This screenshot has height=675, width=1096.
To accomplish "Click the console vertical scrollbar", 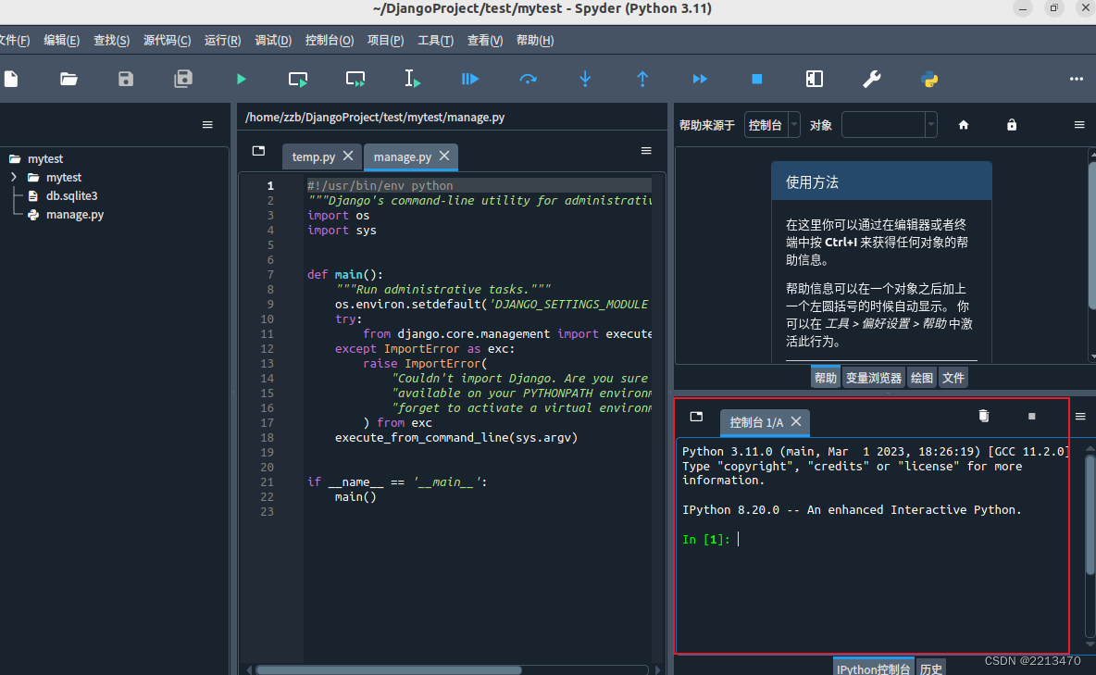I will coord(1090,517).
